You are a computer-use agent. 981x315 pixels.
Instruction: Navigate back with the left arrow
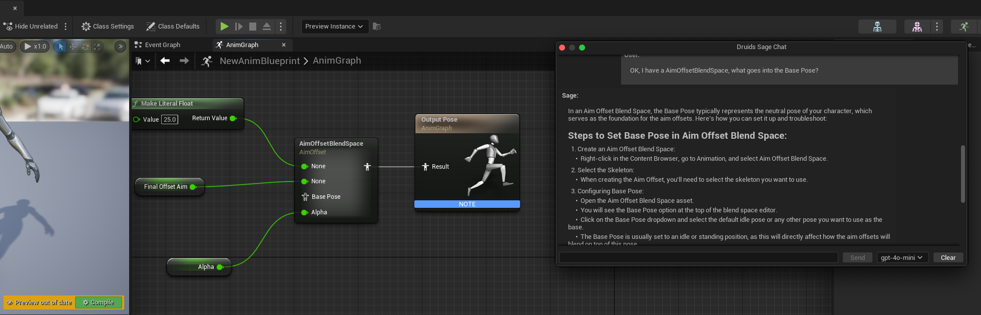pyautogui.click(x=165, y=61)
